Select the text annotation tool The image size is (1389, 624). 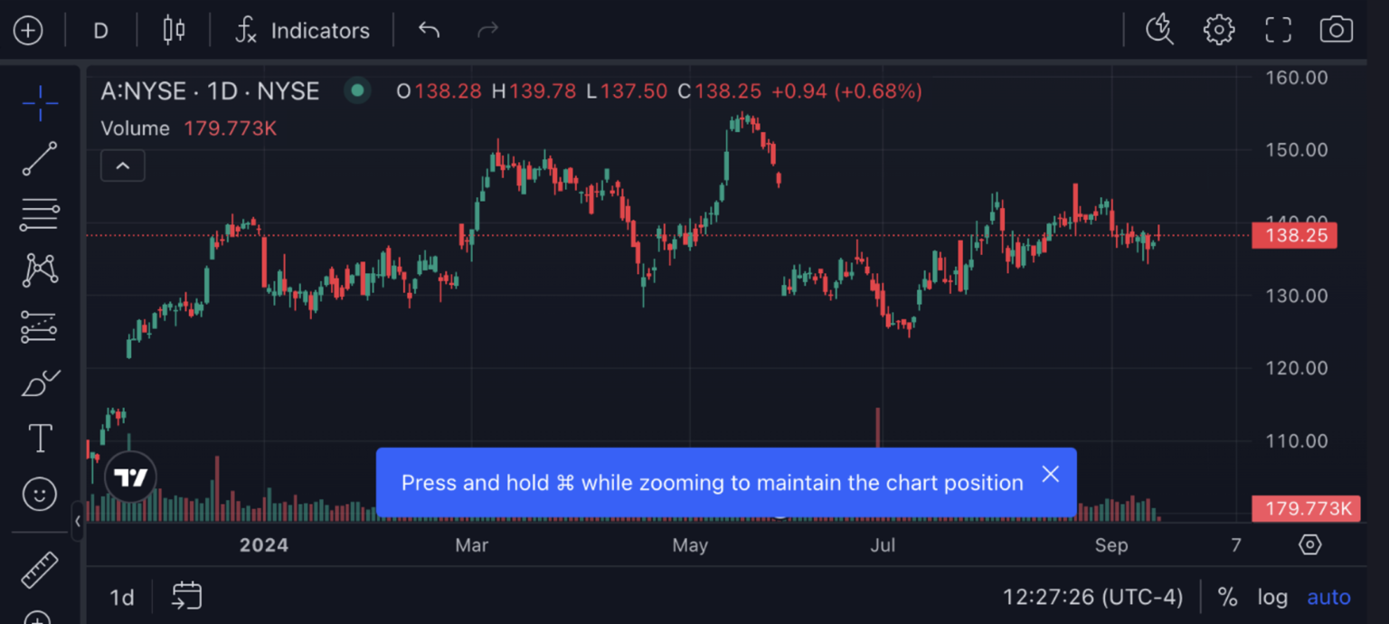coord(40,439)
